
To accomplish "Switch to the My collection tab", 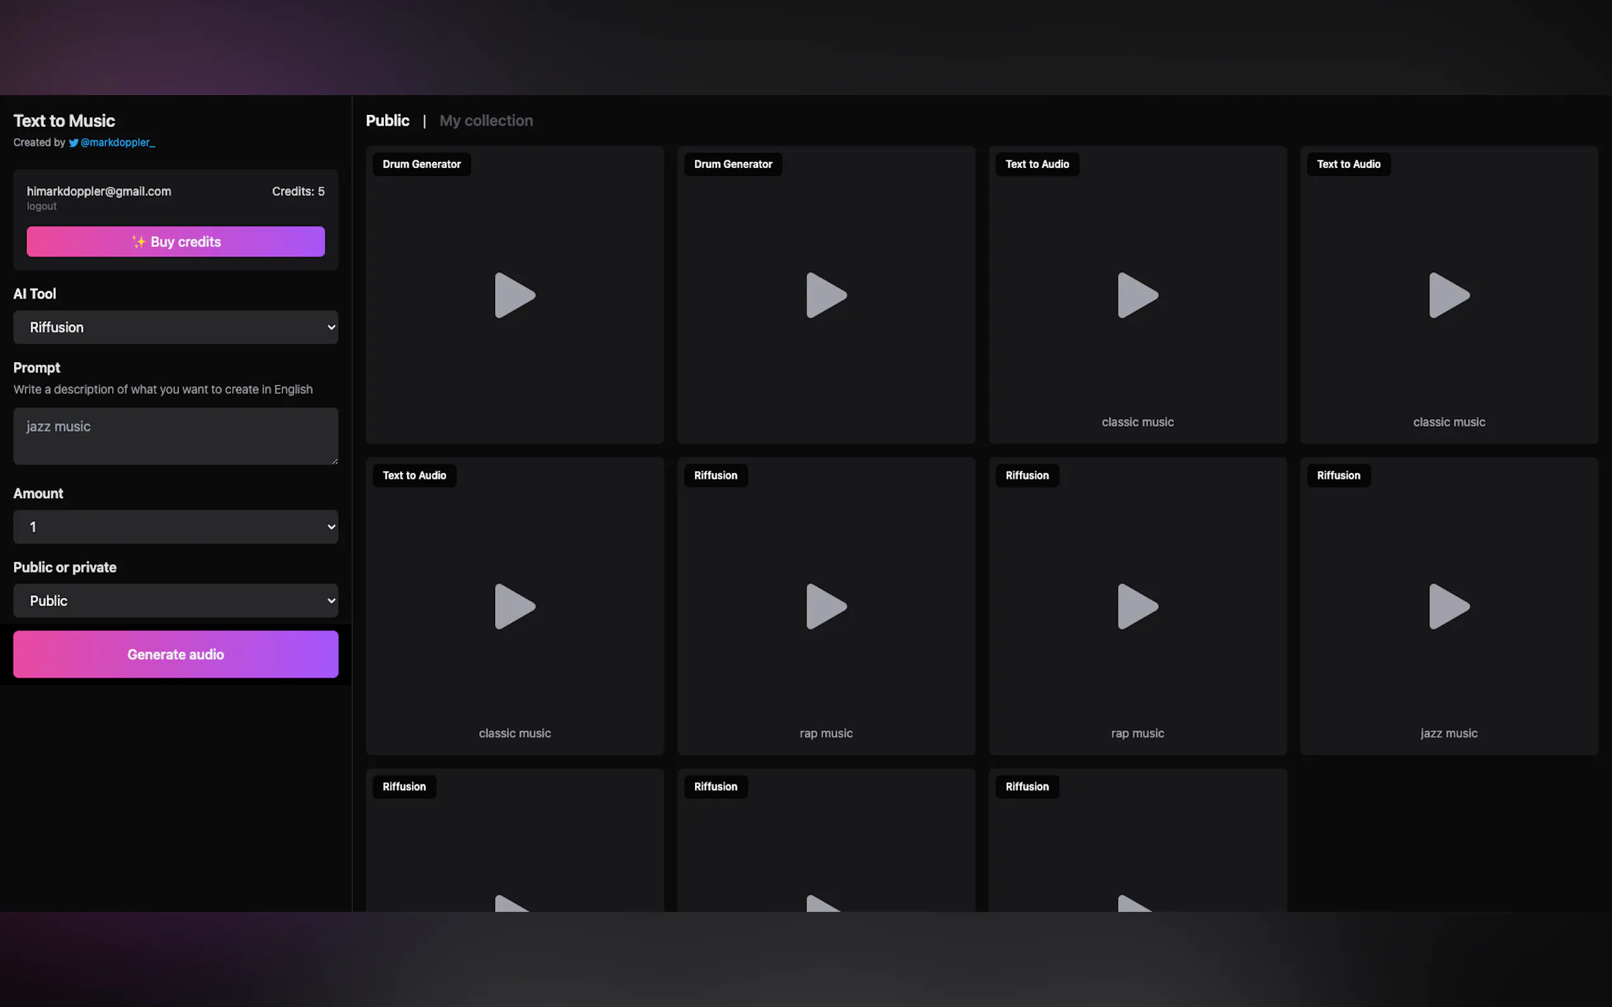I will coord(486,120).
